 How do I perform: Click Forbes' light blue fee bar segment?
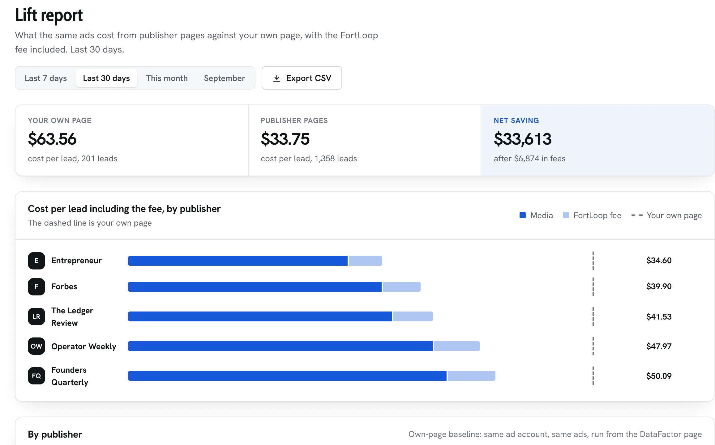click(402, 287)
